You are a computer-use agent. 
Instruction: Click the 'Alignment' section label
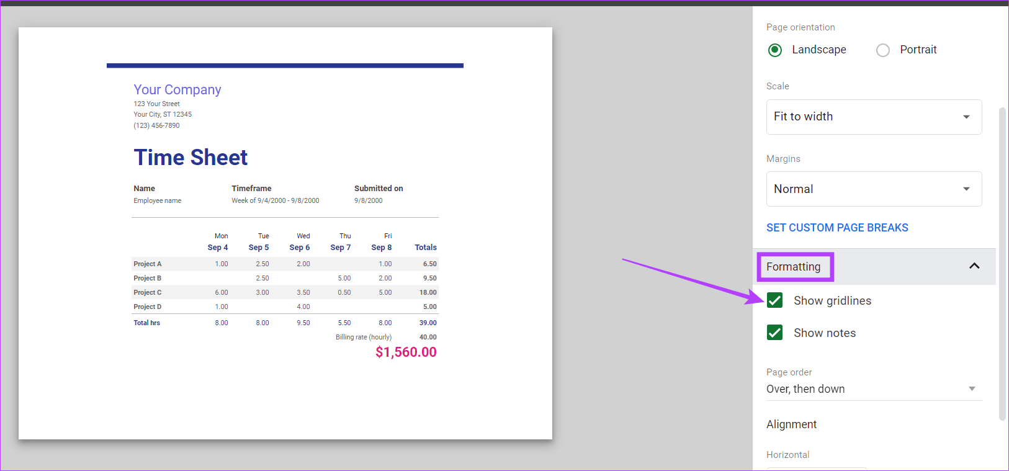[791, 424]
